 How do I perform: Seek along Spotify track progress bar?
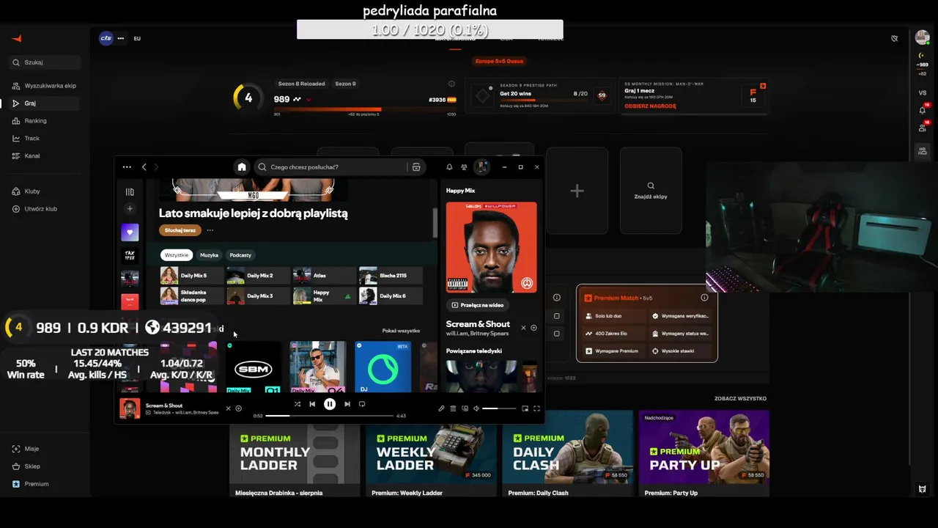(330, 416)
